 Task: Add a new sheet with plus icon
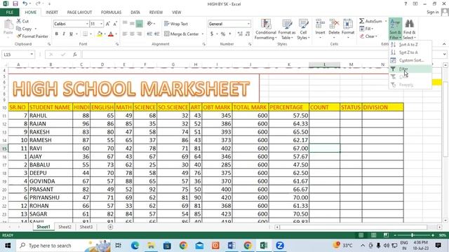coord(110,227)
